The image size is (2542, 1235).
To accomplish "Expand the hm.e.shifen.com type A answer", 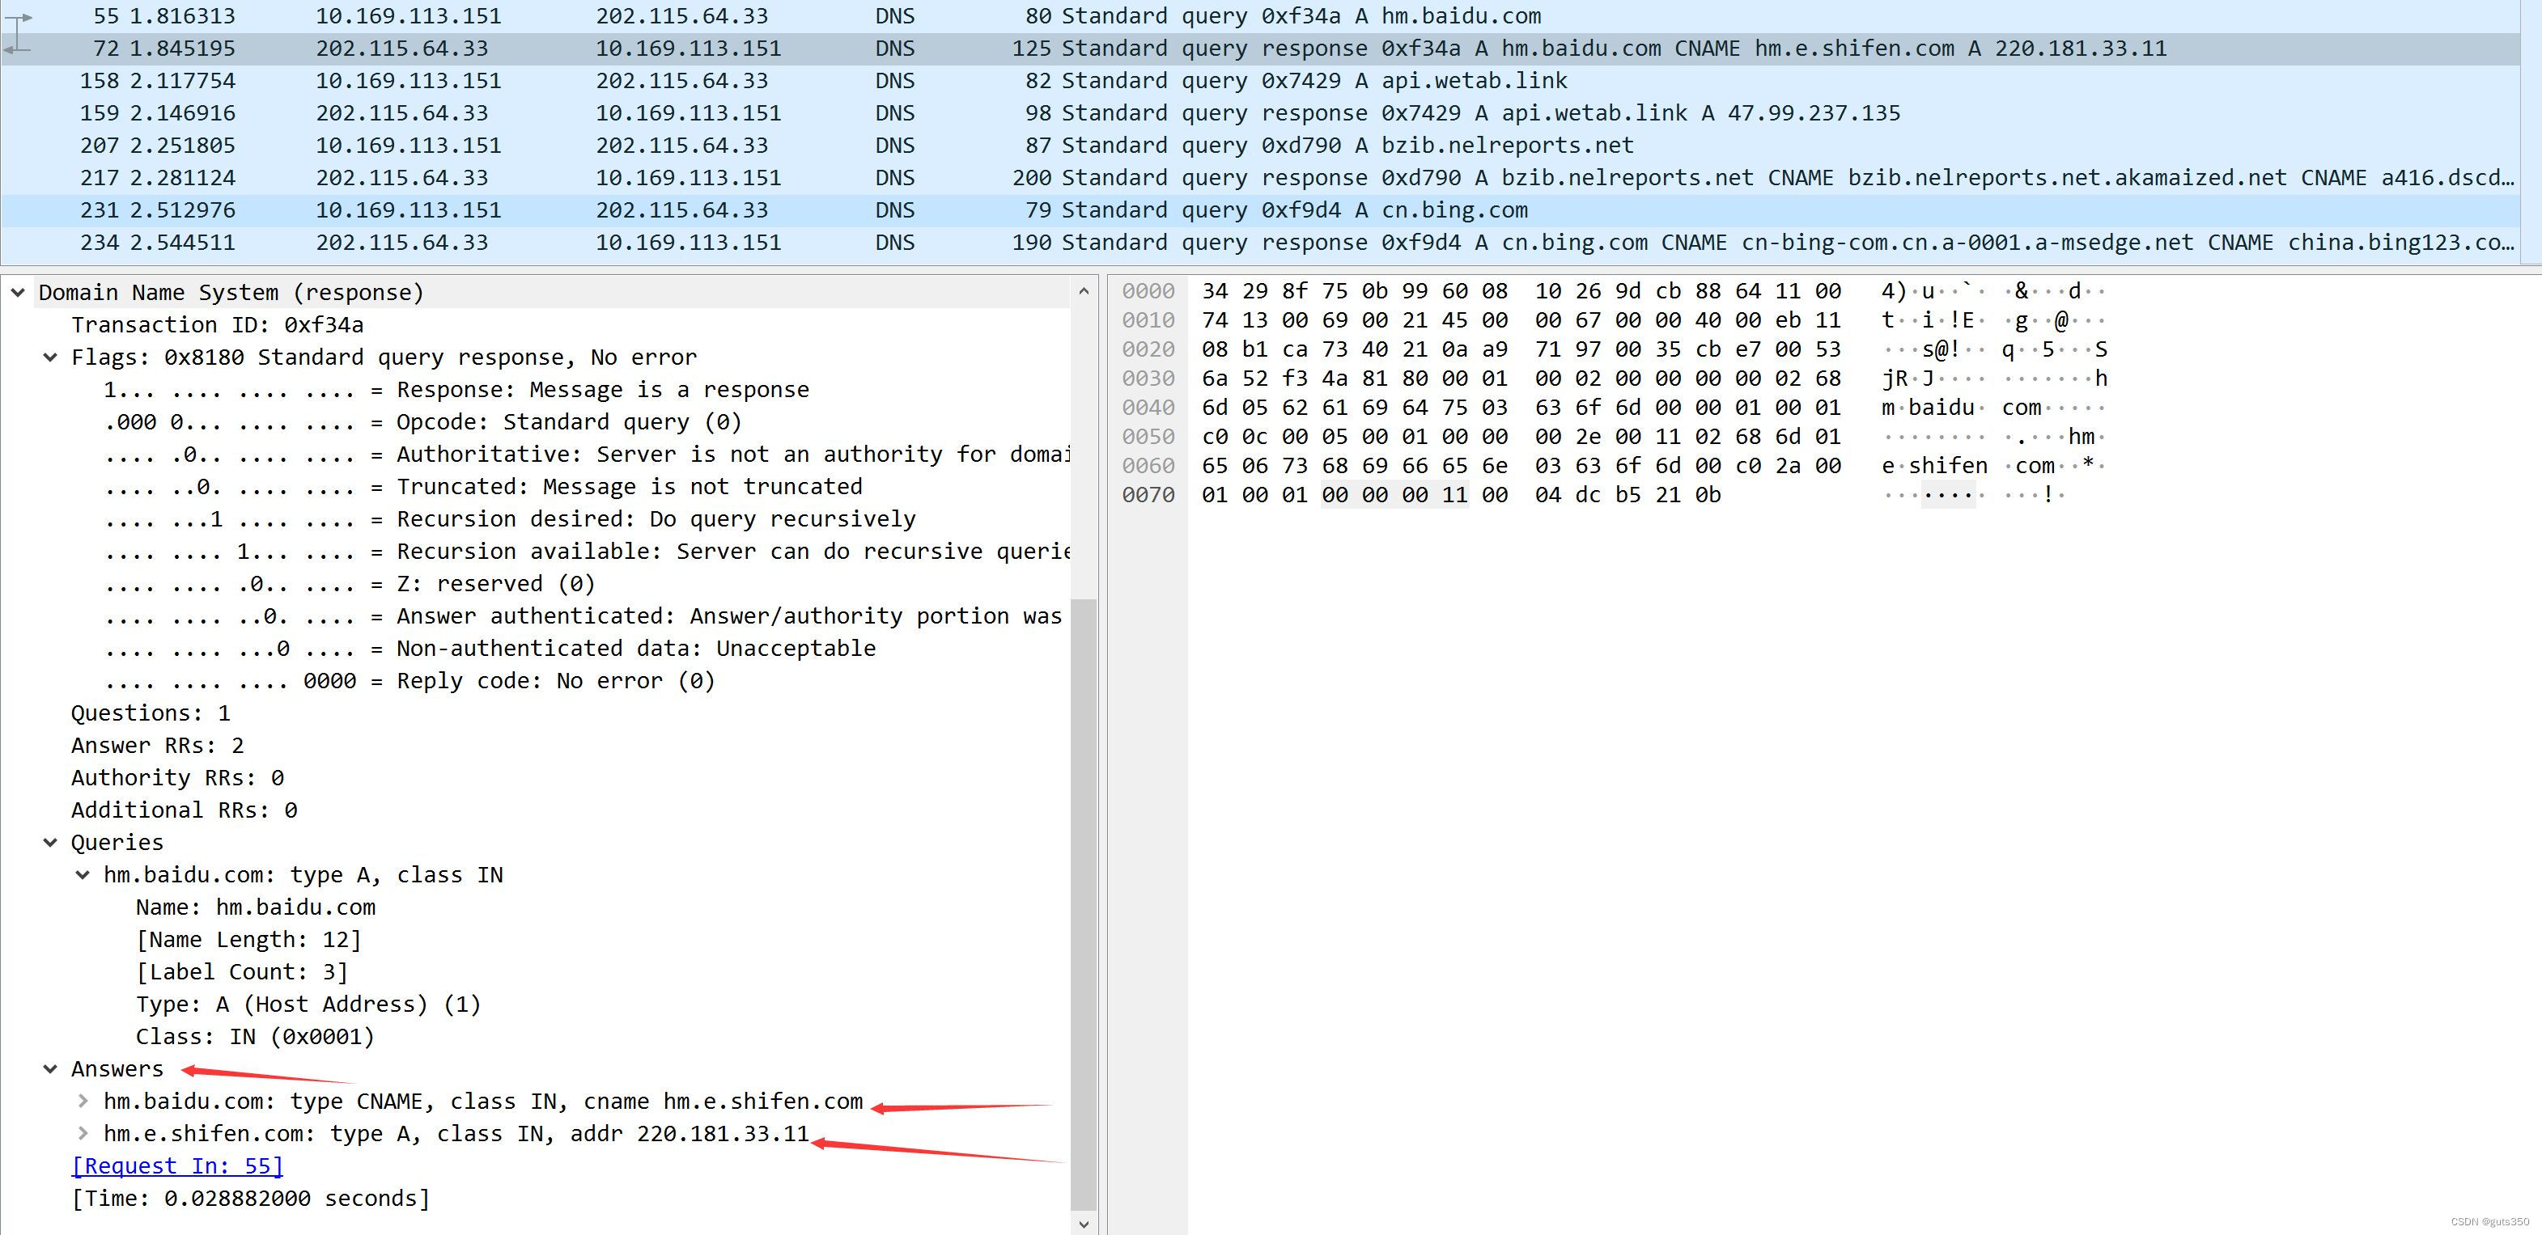I will click(83, 1133).
